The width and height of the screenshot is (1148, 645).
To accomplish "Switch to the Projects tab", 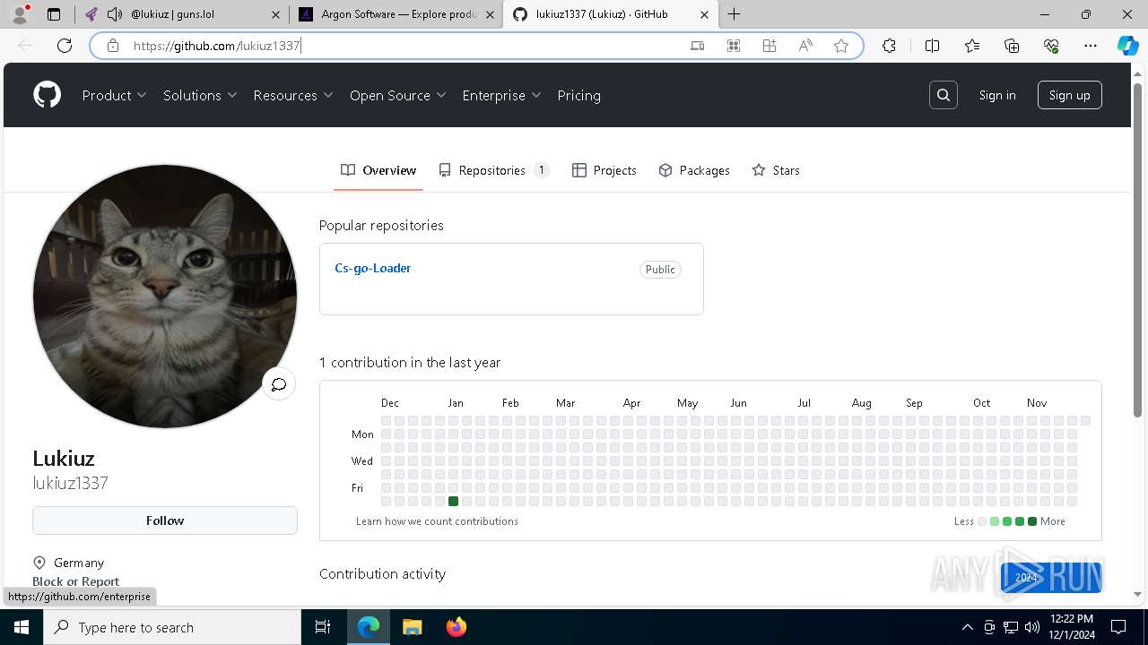I will (604, 170).
